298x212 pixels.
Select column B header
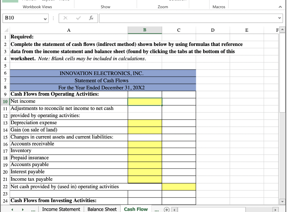(145, 30)
